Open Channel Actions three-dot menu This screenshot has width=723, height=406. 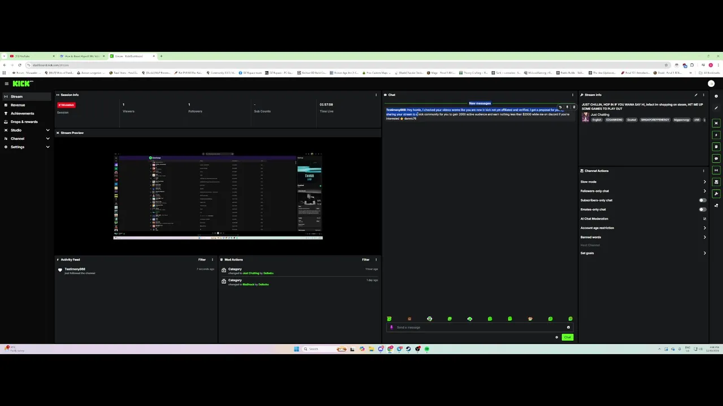point(704,171)
